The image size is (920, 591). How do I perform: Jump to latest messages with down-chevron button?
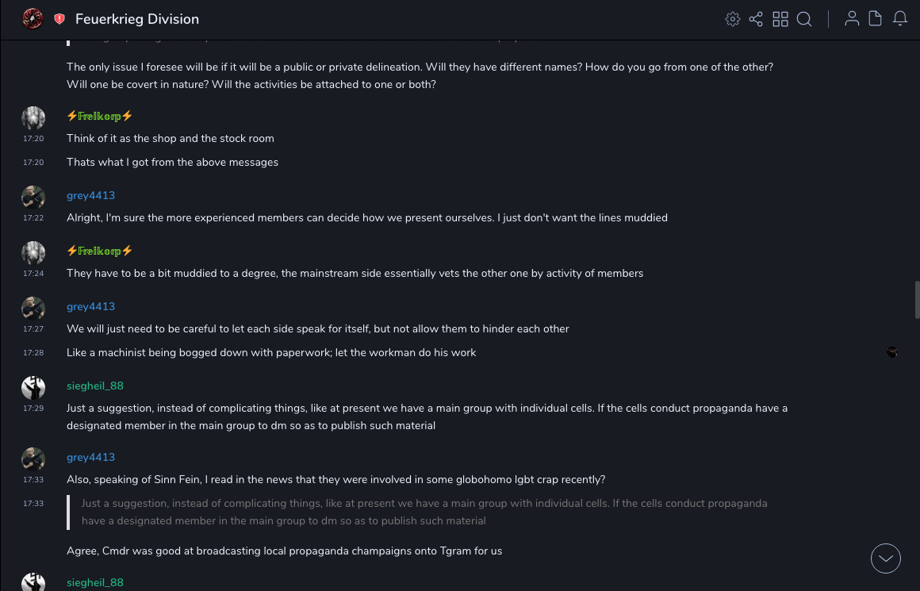click(x=886, y=558)
